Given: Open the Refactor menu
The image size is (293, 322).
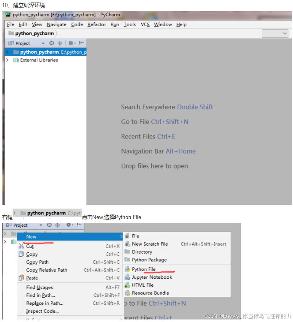Looking at the screenshot, I should (x=97, y=24).
